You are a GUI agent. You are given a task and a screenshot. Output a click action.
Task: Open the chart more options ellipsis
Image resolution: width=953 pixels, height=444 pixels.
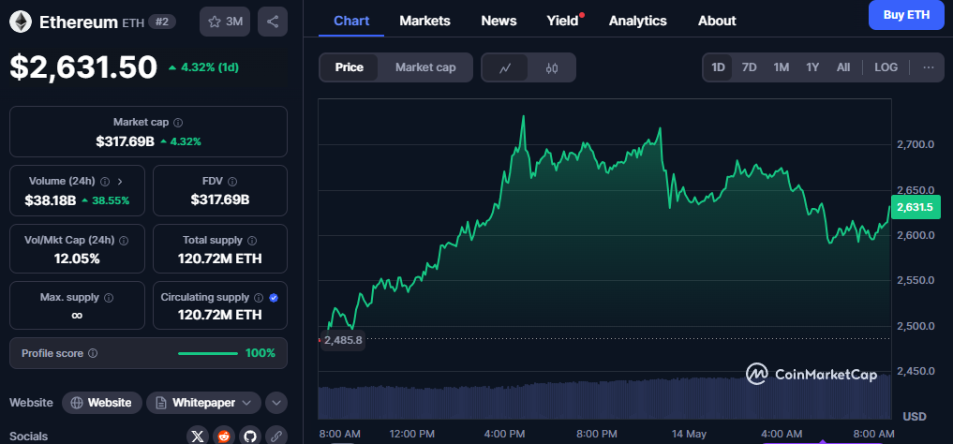929,67
